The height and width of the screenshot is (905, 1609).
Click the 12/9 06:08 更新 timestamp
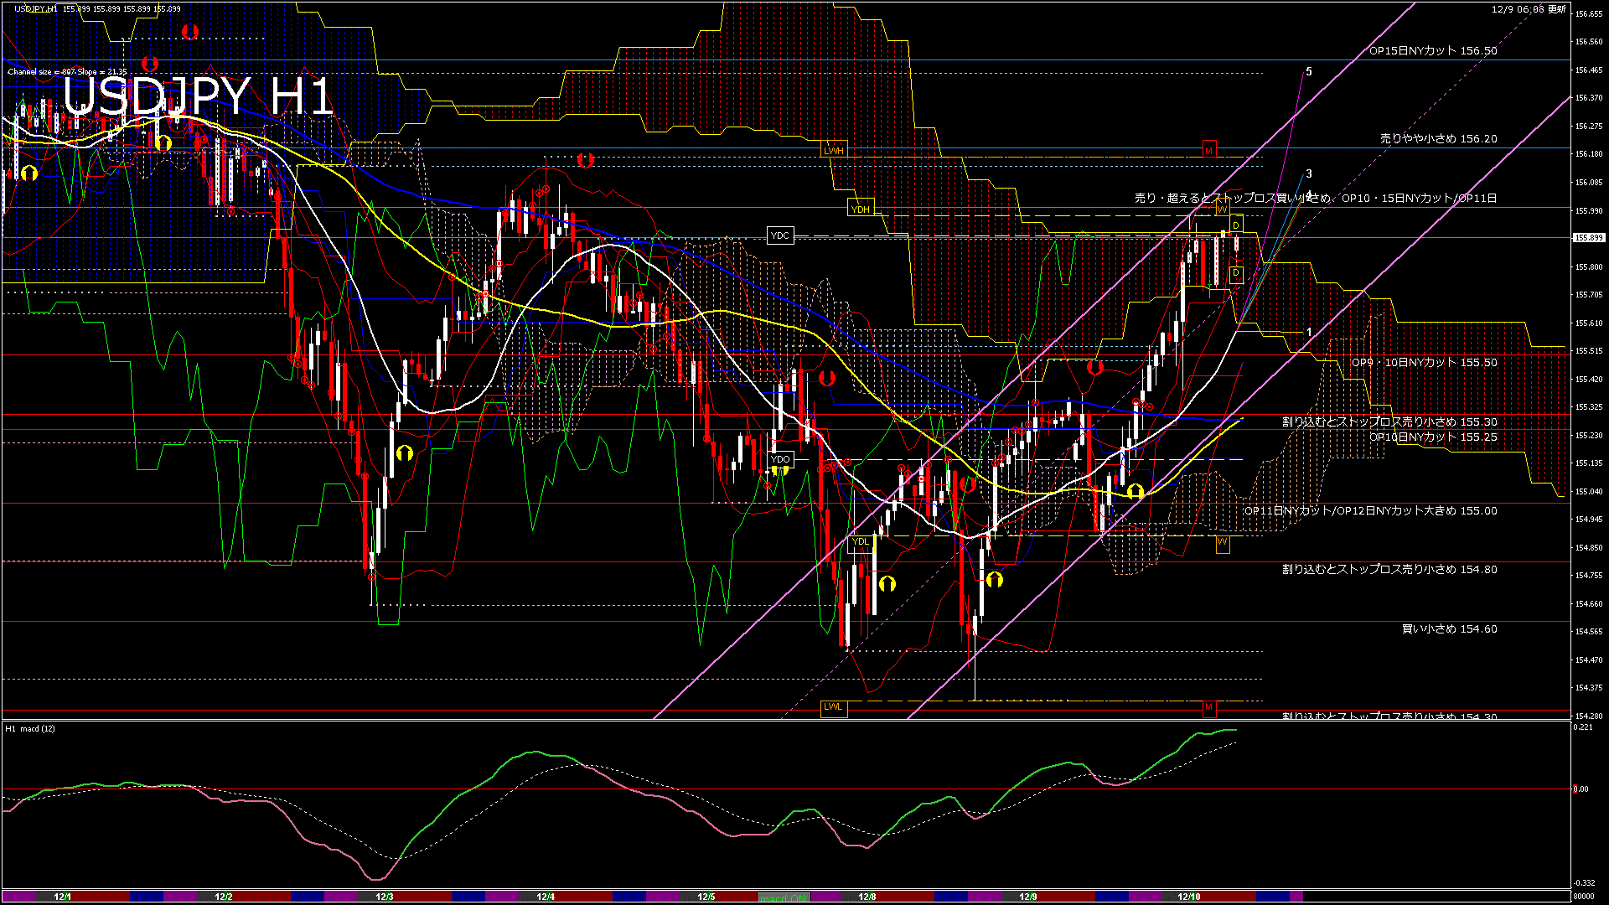click(x=1528, y=9)
